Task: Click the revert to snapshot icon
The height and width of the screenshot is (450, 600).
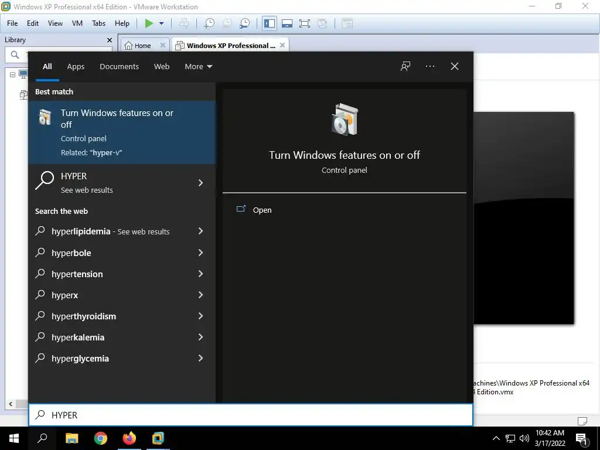Action: [x=227, y=23]
